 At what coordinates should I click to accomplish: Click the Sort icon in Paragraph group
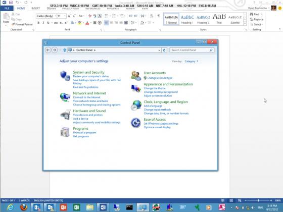coord(152,16)
